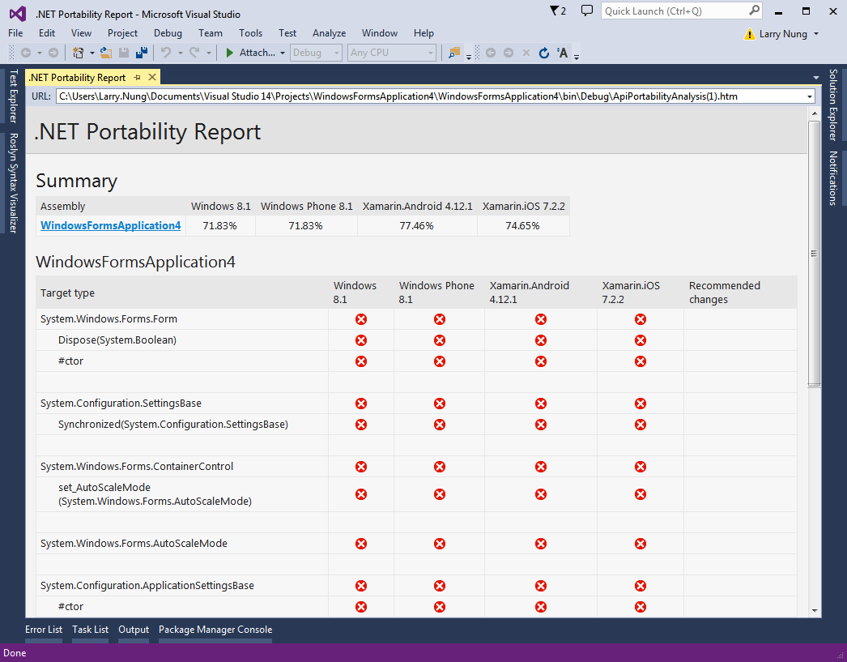Open the Team menu
Image resolution: width=847 pixels, height=662 pixels.
(x=210, y=33)
